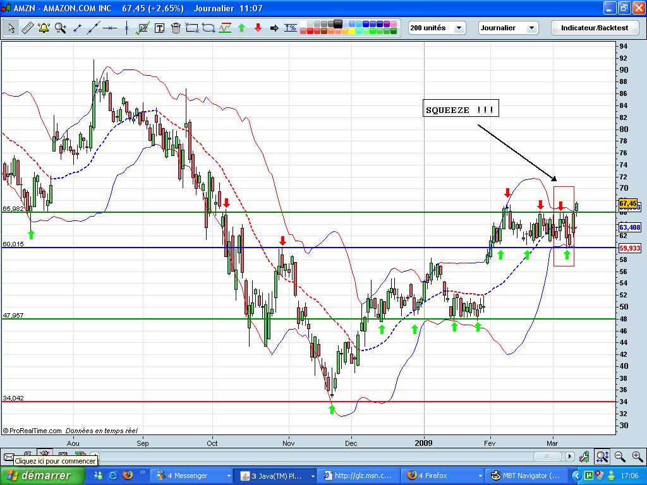Open Internet Explorer quick launch icon
Screen dimensions: 647x485
point(112,476)
